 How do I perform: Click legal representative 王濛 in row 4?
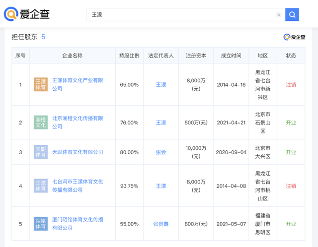click(x=161, y=186)
